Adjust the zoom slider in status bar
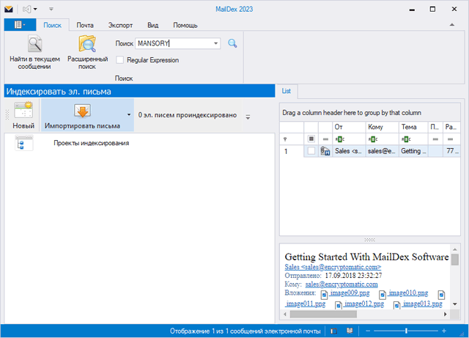This screenshot has width=469, height=338. (x=406, y=331)
